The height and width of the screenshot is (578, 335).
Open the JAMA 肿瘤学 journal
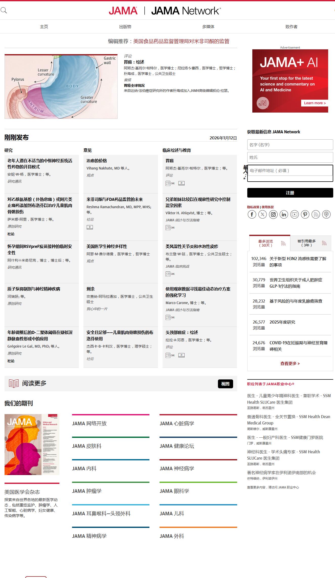[x=87, y=491]
